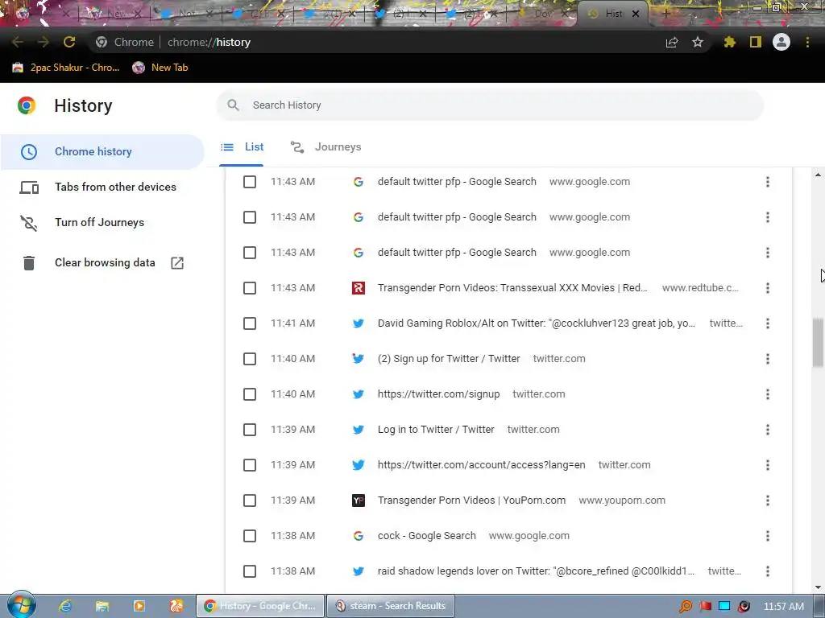The image size is (825, 618).
Task: Open more actions for David Gaming Roblox/Alt entry
Action: pos(768,323)
